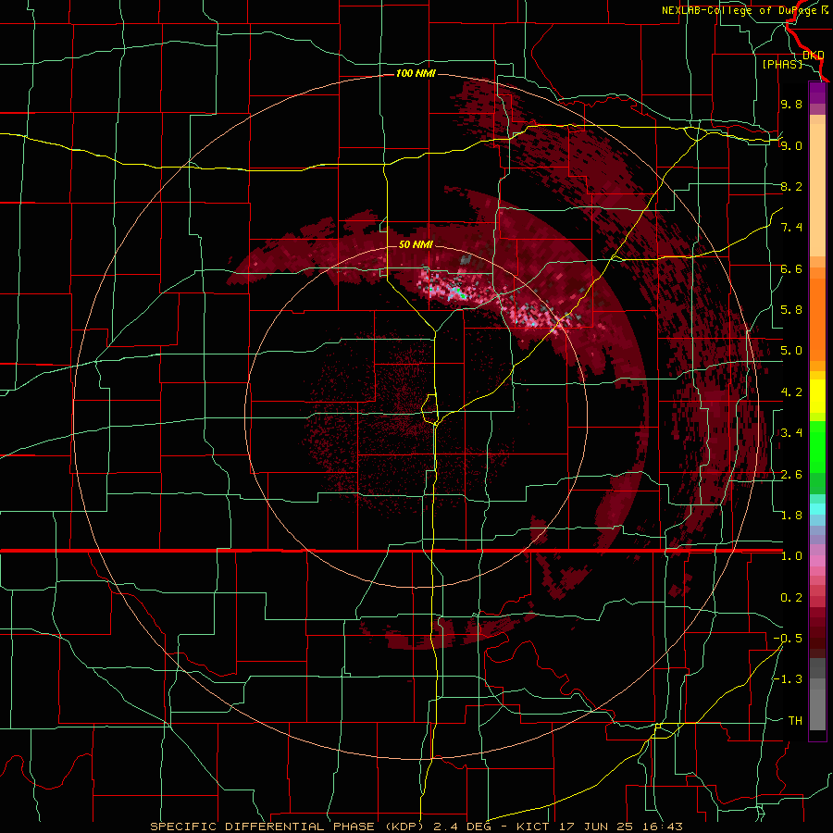The image size is (833, 833).
Task: Select the yellow band of the color bar
Action: click(817, 396)
